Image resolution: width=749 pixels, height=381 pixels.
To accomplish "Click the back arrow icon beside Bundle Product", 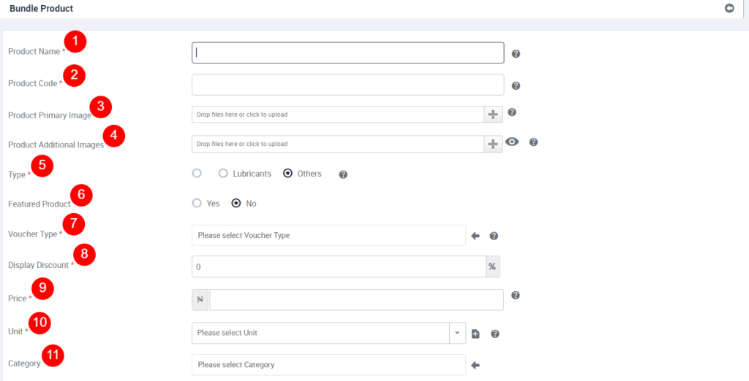I will (x=729, y=9).
